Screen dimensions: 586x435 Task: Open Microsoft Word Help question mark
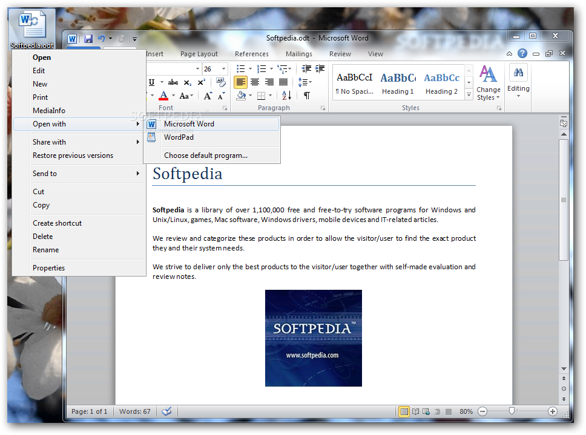[x=522, y=54]
